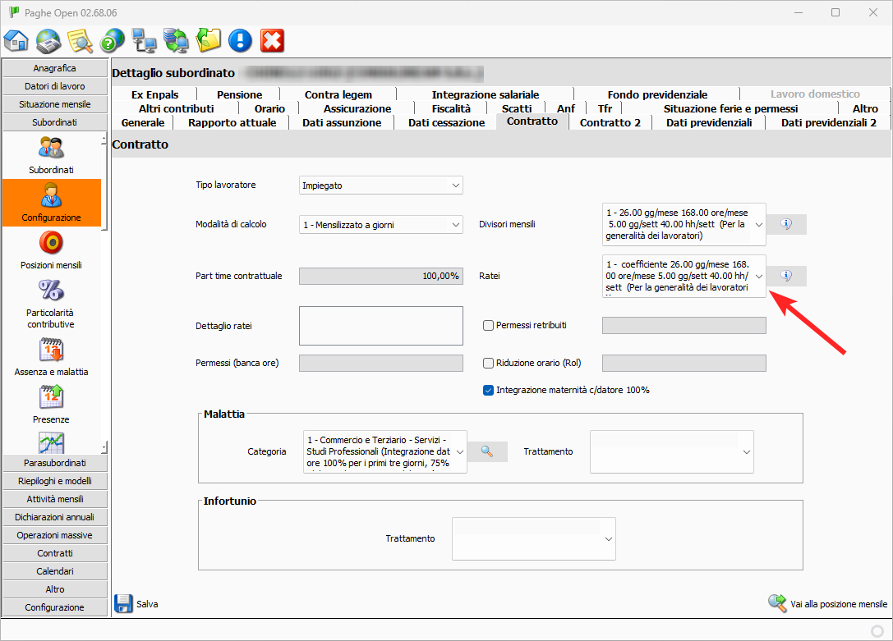Open the globe with newspaper icon
This screenshot has height=641, width=893.
coord(48,40)
